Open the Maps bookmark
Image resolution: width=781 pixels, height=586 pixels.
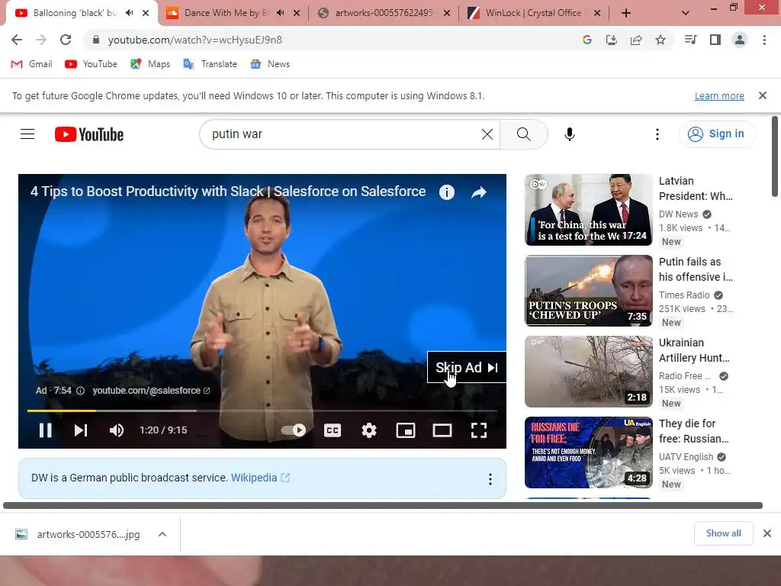[x=150, y=64]
